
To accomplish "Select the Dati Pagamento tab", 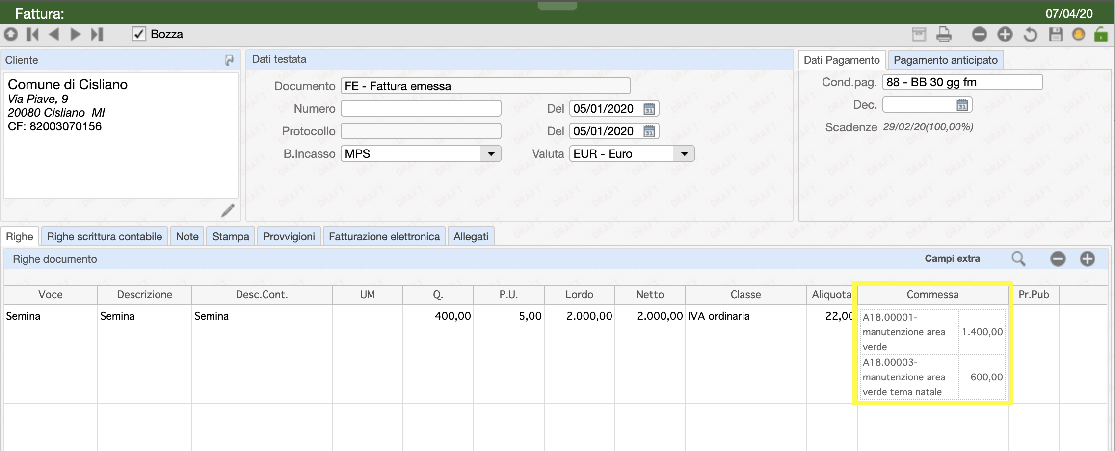I will click(x=842, y=60).
